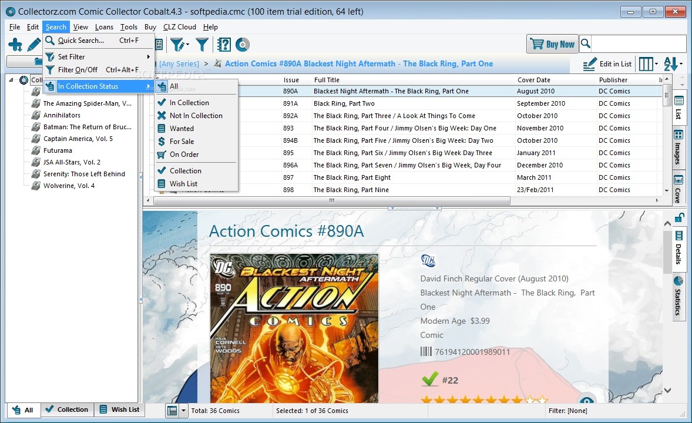
Task: Click the filter funnel with pencil icon
Action: (x=179, y=45)
